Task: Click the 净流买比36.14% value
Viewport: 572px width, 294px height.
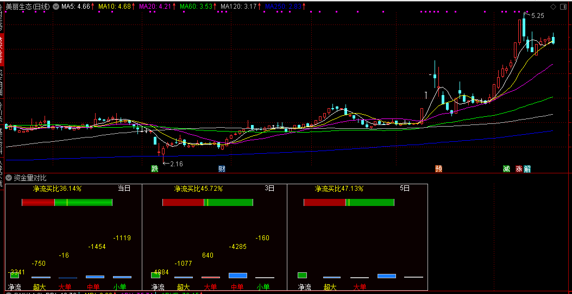Action: tap(57, 189)
